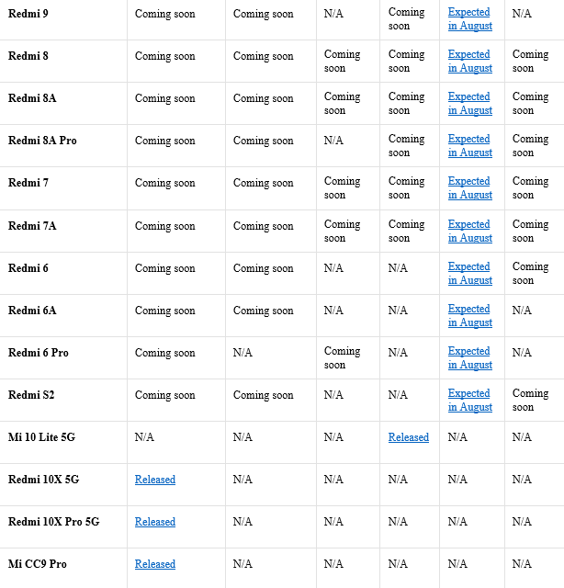Select the Mi 10 Lite 5G device name
The height and width of the screenshot is (588, 564).
click(x=41, y=437)
